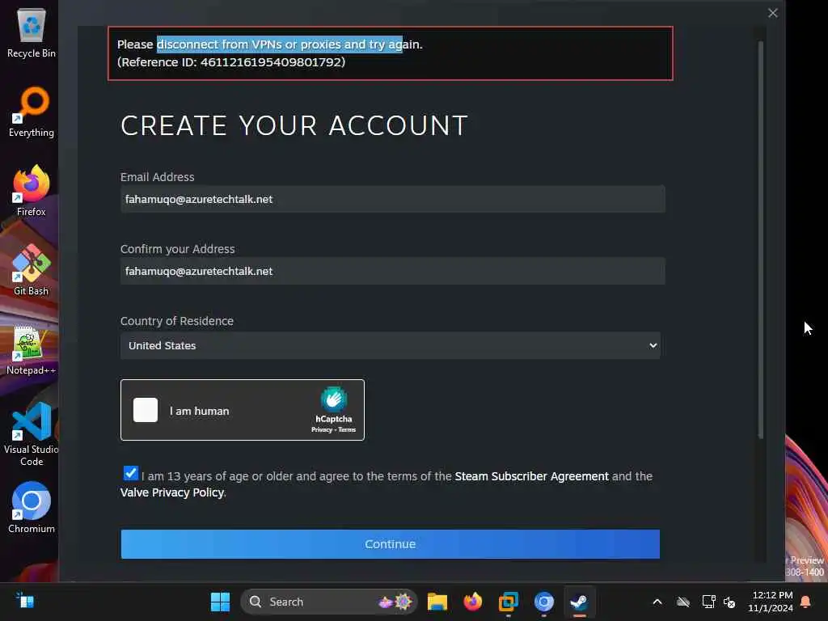The width and height of the screenshot is (828, 621).
Task: Show hidden system tray icons
Action: (x=657, y=602)
